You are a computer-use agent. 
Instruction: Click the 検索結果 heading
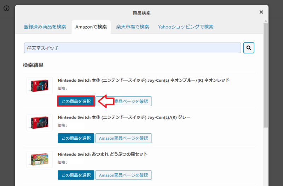(33, 65)
